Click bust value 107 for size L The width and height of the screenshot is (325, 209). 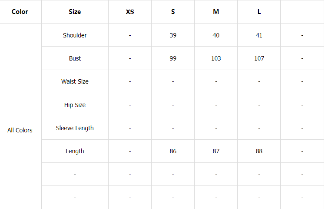coord(259,58)
